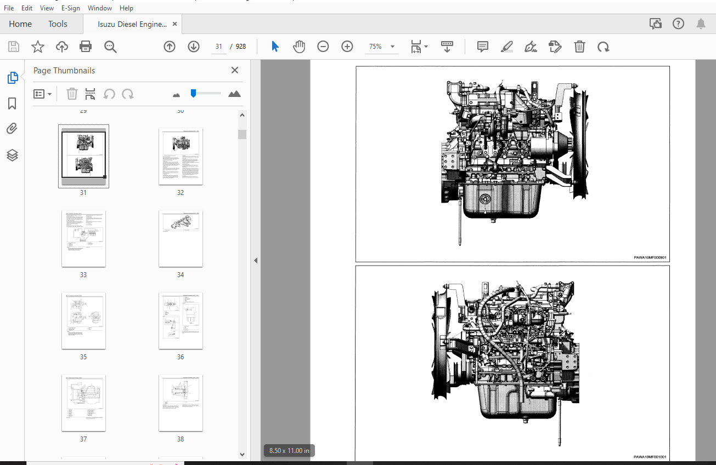Open the File menu

point(9,8)
